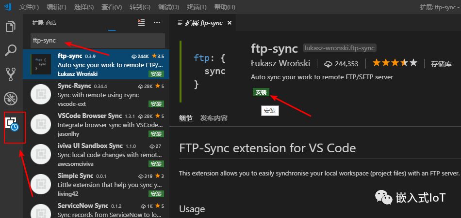Install ftp-sync from the details page
The height and width of the screenshot is (218, 461).
(x=261, y=92)
